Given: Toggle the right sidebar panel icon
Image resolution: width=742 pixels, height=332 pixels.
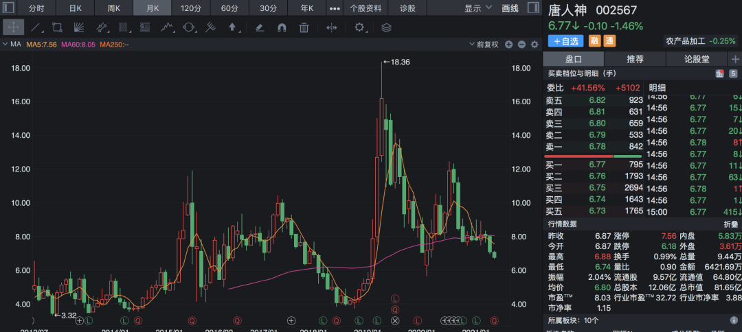Looking at the screenshot, I should [x=533, y=8].
